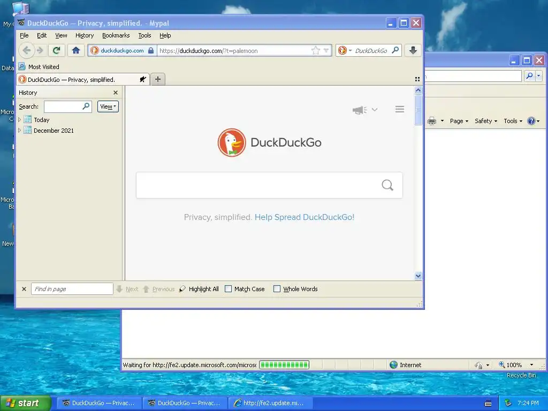Click the History search magnifier icon
This screenshot has width=548, height=411.
86,106
